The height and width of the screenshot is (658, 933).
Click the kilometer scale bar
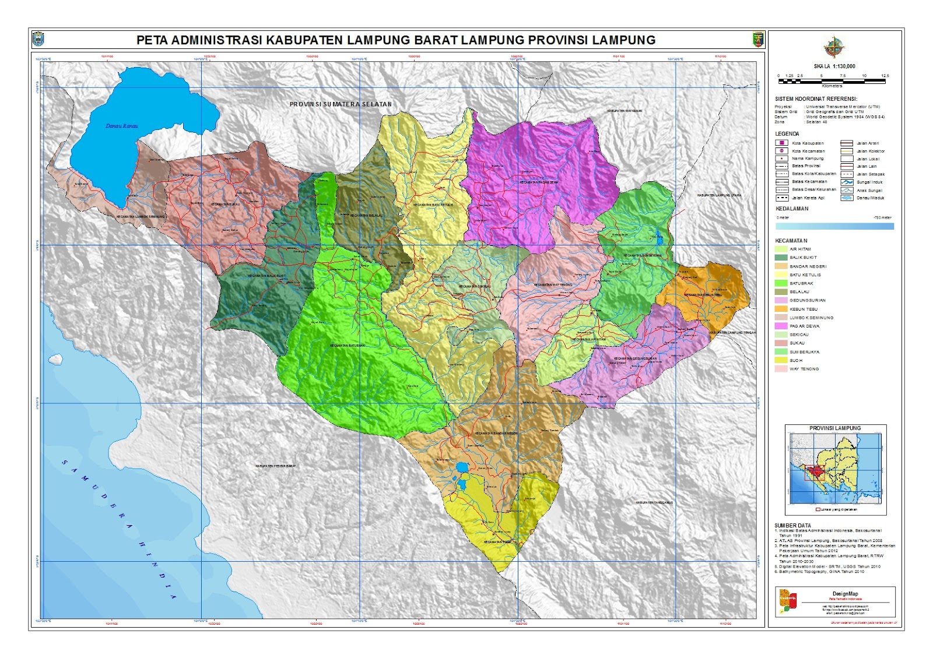(832, 81)
